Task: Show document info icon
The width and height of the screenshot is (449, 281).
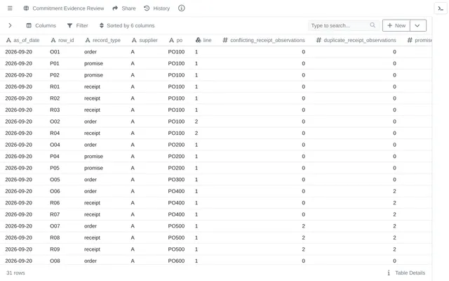Action: click(x=182, y=8)
